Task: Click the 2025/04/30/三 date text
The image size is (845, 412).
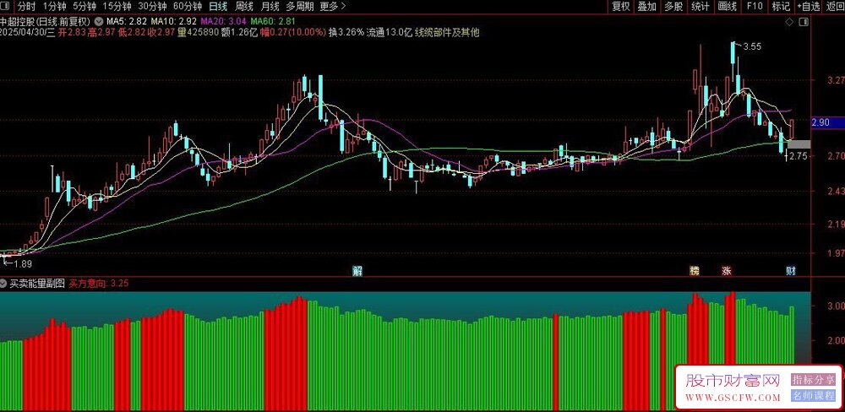Action: 28,32
